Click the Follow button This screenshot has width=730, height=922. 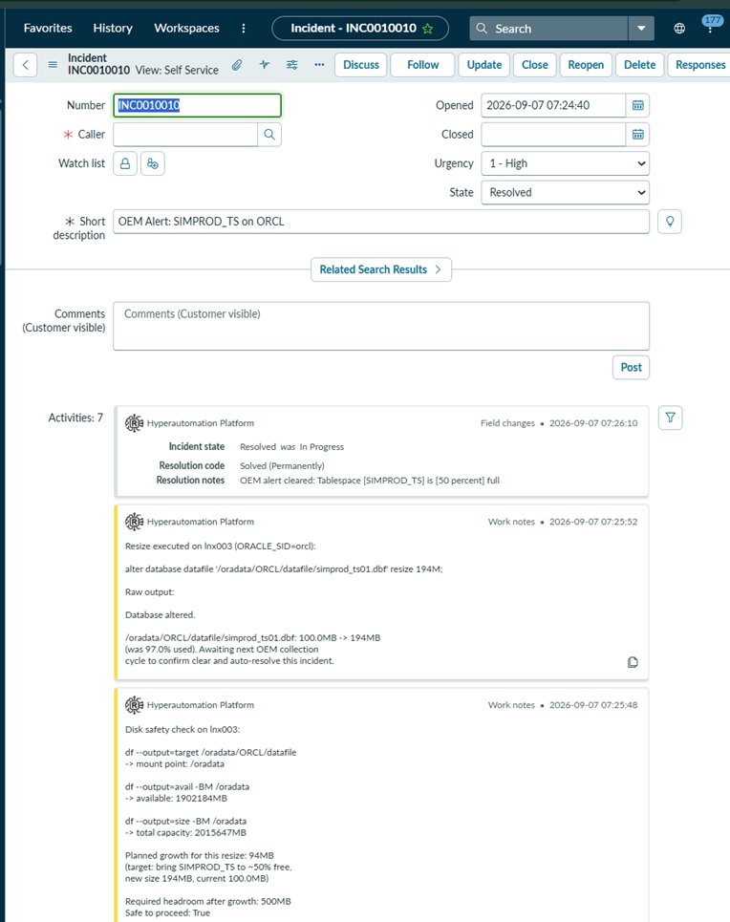pyautogui.click(x=423, y=65)
